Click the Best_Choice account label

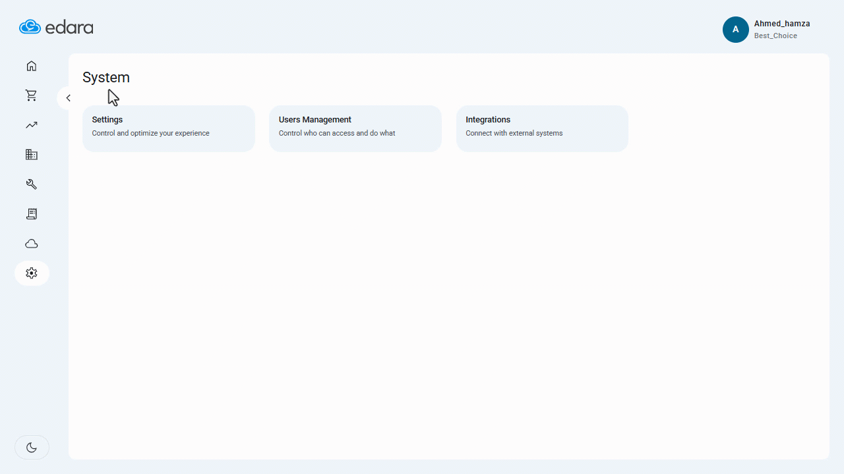pyautogui.click(x=775, y=36)
